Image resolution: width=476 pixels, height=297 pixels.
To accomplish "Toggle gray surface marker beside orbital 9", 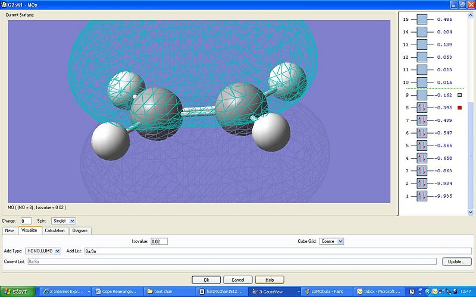I will (x=459, y=95).
